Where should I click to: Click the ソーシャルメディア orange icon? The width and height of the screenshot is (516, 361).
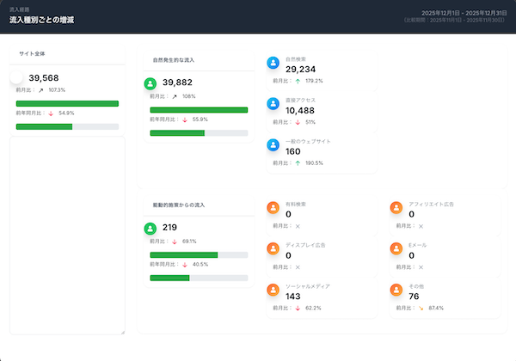[x=273, y=290]
